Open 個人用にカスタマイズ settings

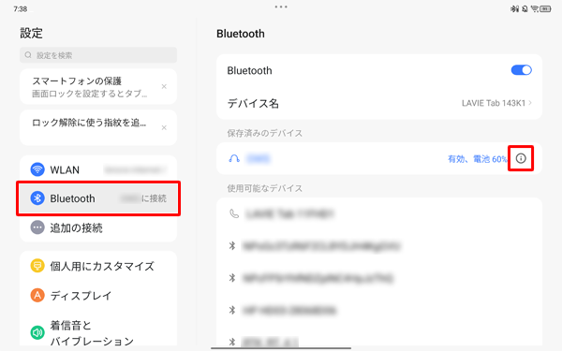coord(98,266)
